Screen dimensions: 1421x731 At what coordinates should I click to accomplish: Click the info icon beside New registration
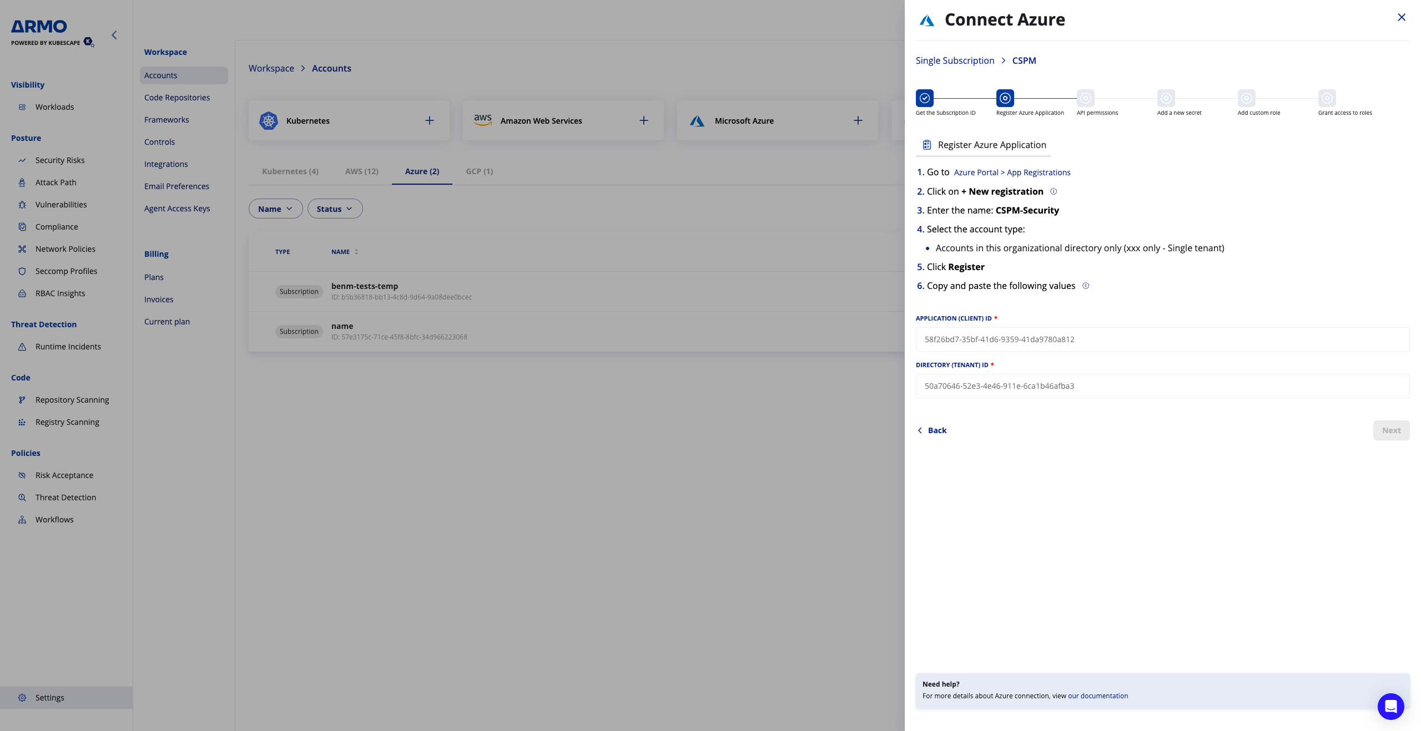(x=1054, y=191)
